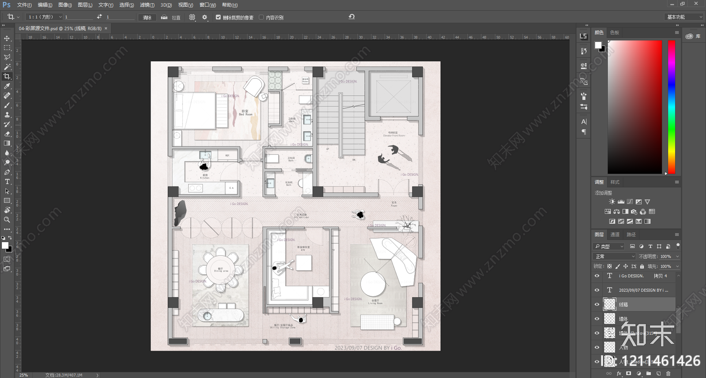
Task: Switch to the 色板 swatches tab
Action: tap(615, 33)
